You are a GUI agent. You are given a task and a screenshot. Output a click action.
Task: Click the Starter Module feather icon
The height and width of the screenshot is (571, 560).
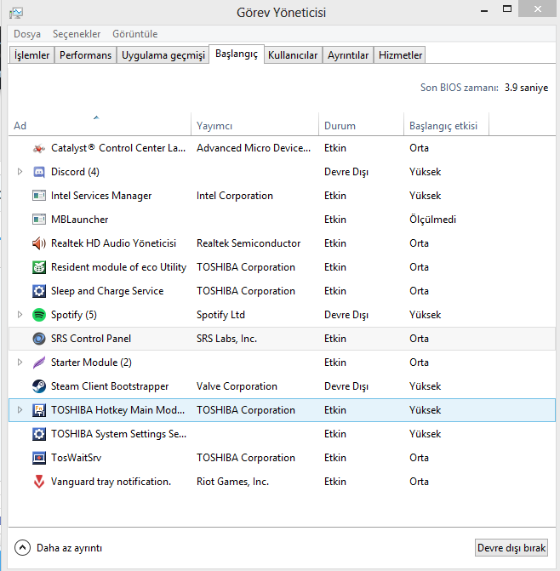click(38, 363)
